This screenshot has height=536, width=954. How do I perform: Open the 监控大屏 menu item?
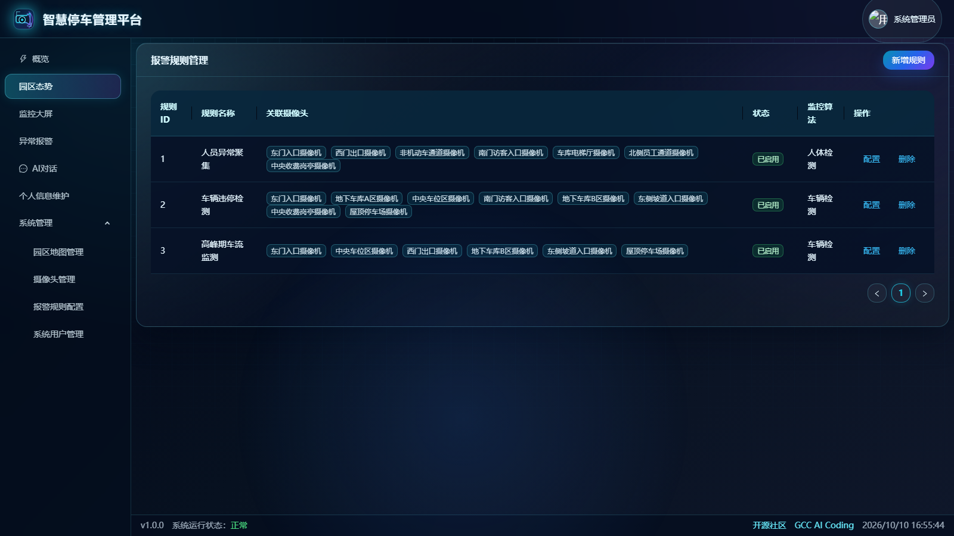63,114
